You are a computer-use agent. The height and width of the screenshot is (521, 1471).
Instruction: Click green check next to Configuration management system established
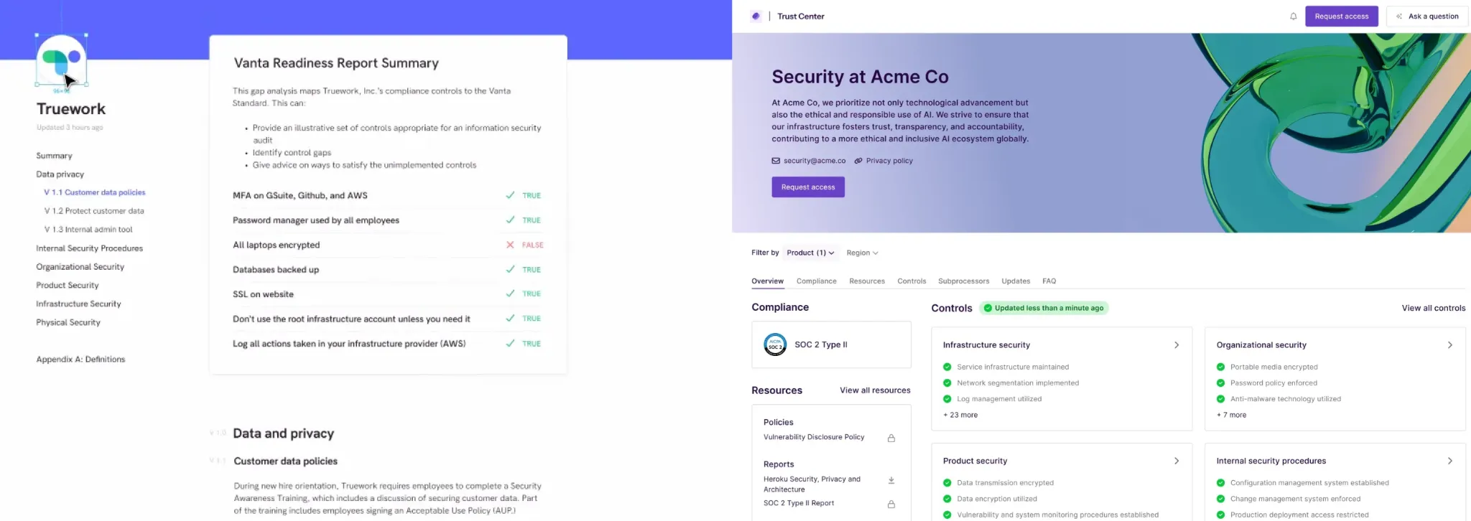point(1220,483)
